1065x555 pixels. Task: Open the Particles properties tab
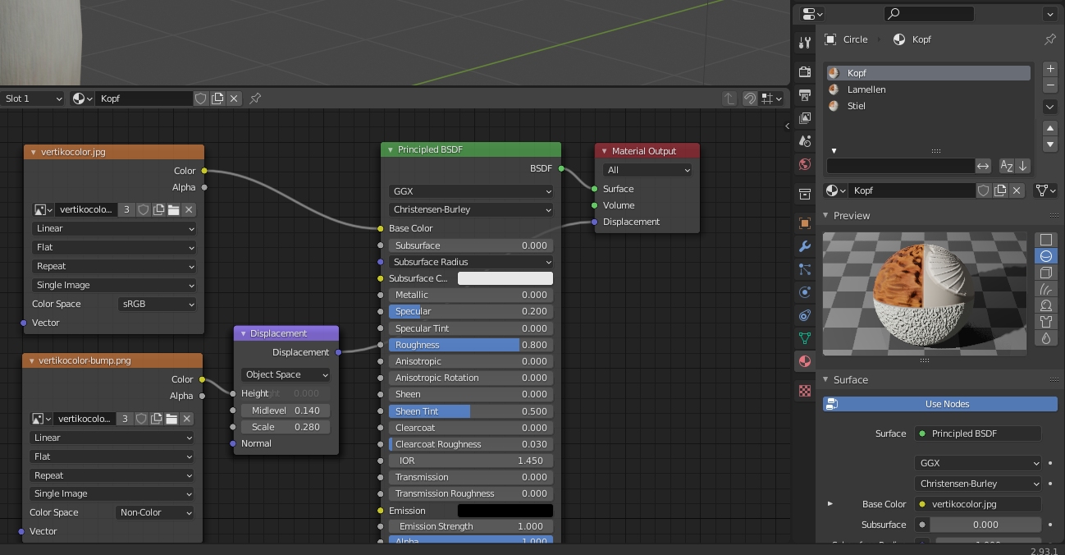click(x=805, y=268)
